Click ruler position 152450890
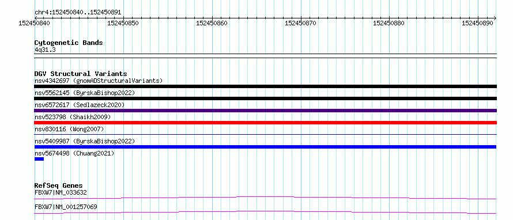The width and height of the screenshot is (513, 220). tap(478, 23)
